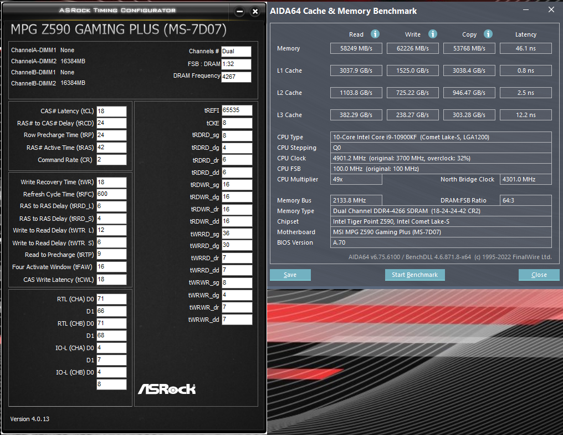Click the L1 Cache Read value 3037.9 GB/s
Image resolution: width=563 pixels, height=435 pixels.
[356, 70]
